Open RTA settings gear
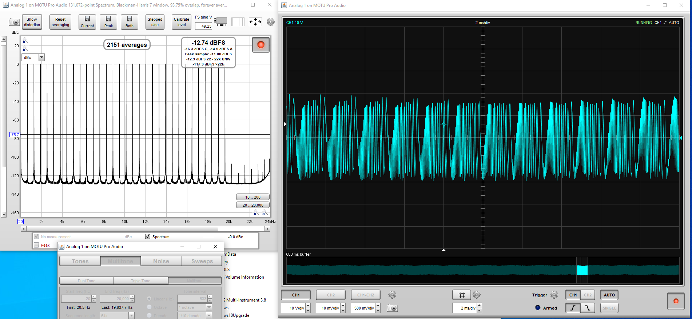Viewport: 692px width, 319px height. (271, 22)
